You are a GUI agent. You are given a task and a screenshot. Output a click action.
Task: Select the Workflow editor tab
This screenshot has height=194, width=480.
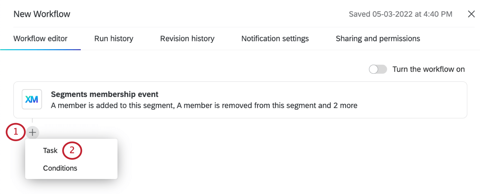40,39
